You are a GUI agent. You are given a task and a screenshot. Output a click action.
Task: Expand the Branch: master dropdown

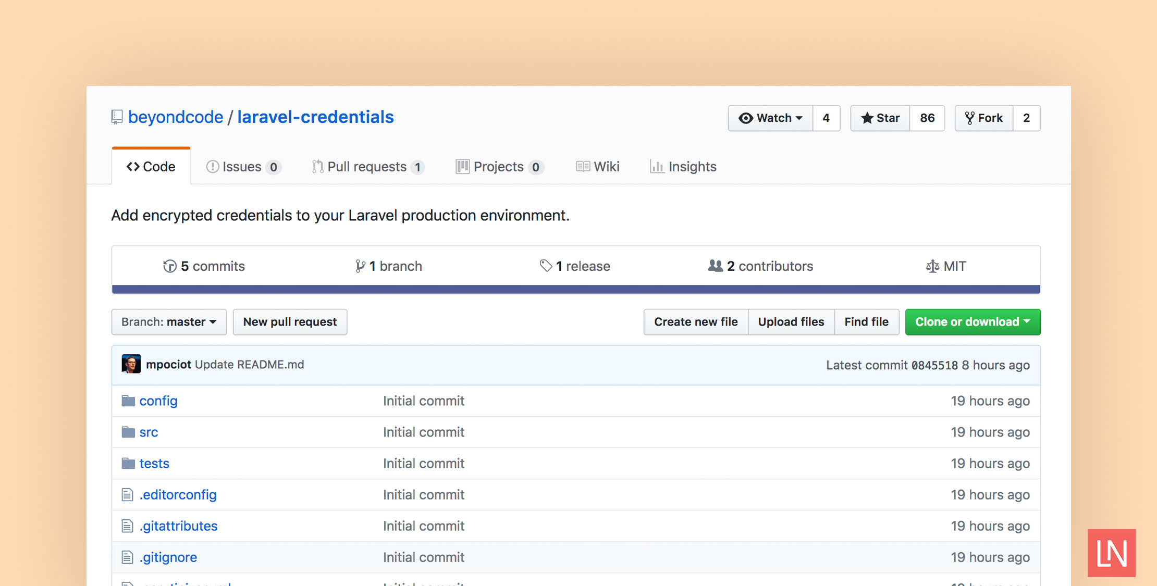coord(169,322)
